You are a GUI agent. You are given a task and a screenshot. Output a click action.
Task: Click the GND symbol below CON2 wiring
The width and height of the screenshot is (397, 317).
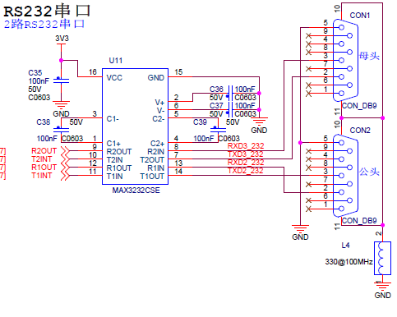point(300,232)
